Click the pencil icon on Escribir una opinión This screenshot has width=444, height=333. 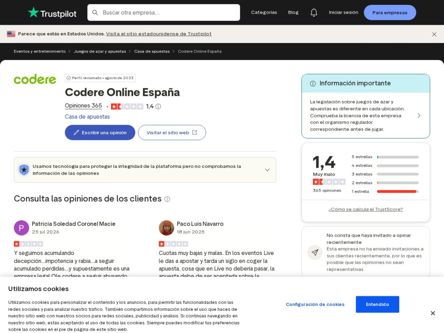coord(76,132)
